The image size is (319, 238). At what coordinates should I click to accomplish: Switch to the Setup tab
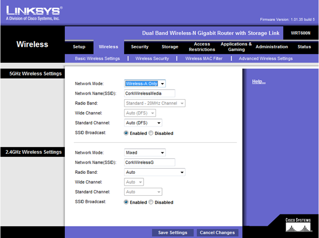(x=79, y=47)
